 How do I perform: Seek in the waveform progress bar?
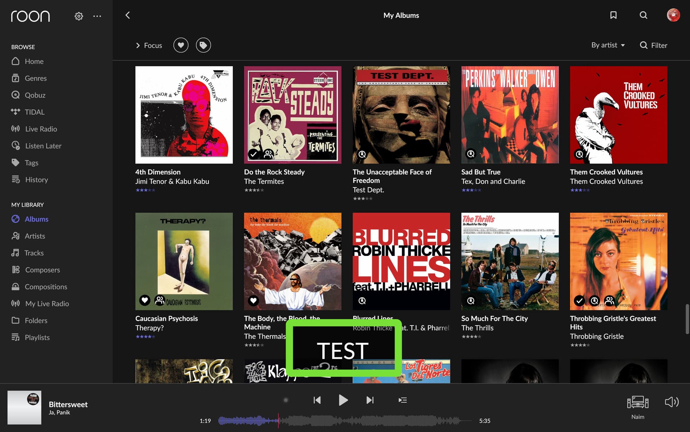pos(345,420)
